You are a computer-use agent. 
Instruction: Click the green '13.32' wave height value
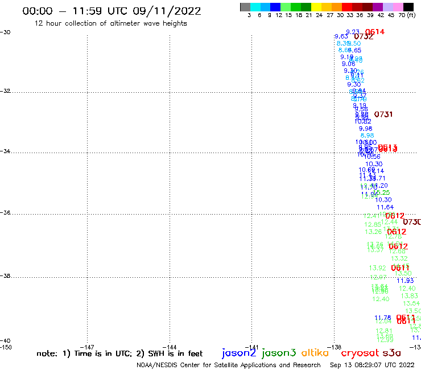[399, 259]
